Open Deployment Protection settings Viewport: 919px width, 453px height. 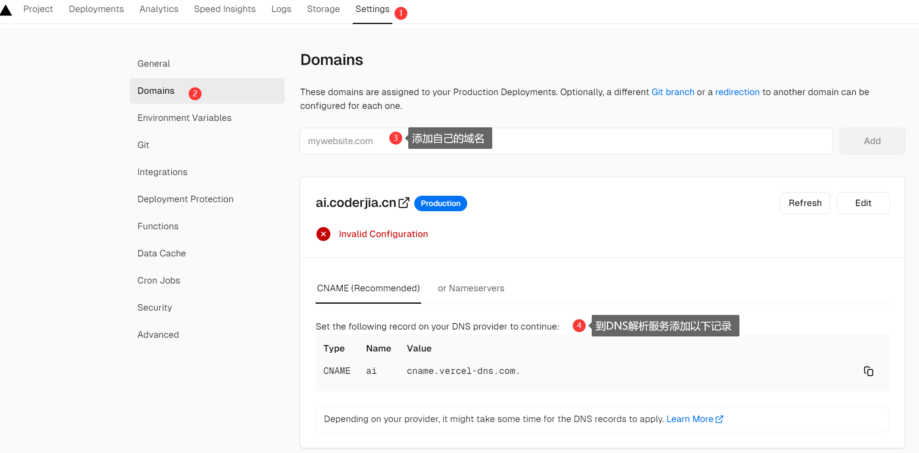tap(185, 199)
